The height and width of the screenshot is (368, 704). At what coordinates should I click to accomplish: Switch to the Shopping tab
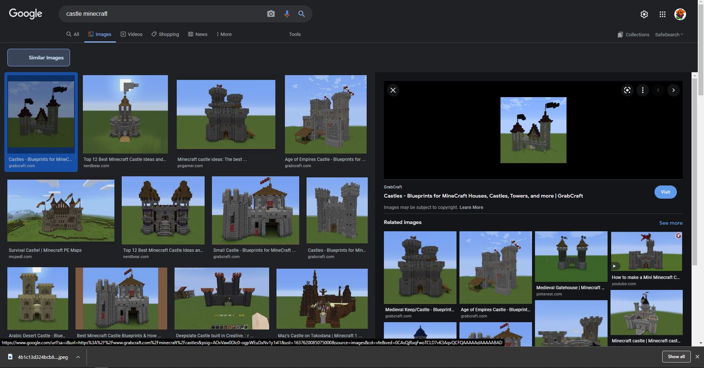[x=165, y=34]
